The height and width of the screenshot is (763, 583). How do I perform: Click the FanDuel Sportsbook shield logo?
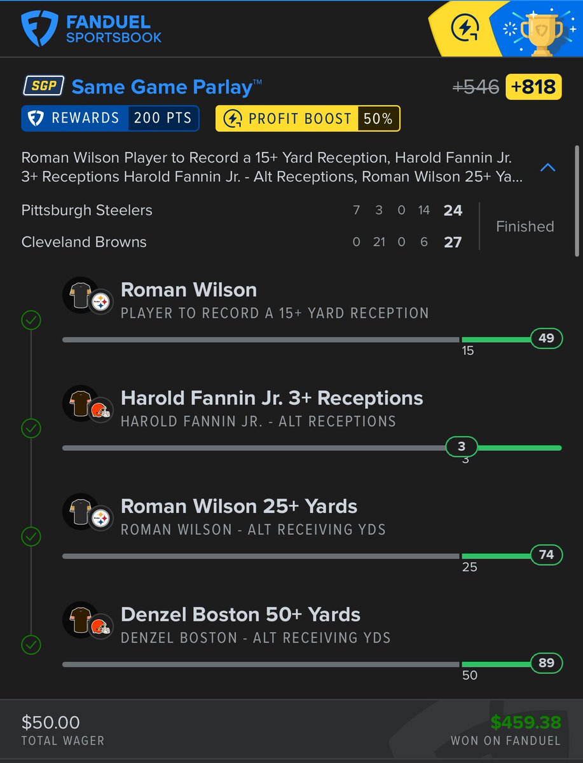coord(39,29)
